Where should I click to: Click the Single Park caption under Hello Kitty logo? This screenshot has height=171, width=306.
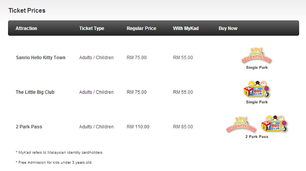click(257, 67)
